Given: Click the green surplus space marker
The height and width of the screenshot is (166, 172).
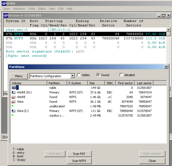Looking at the screenshot, I should click(x=12, y=115).
